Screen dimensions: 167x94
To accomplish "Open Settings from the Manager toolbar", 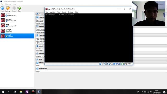I will (8, 8).
